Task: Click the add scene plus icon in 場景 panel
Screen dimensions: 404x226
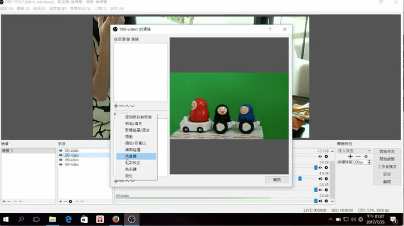Action: click(3, 201)
